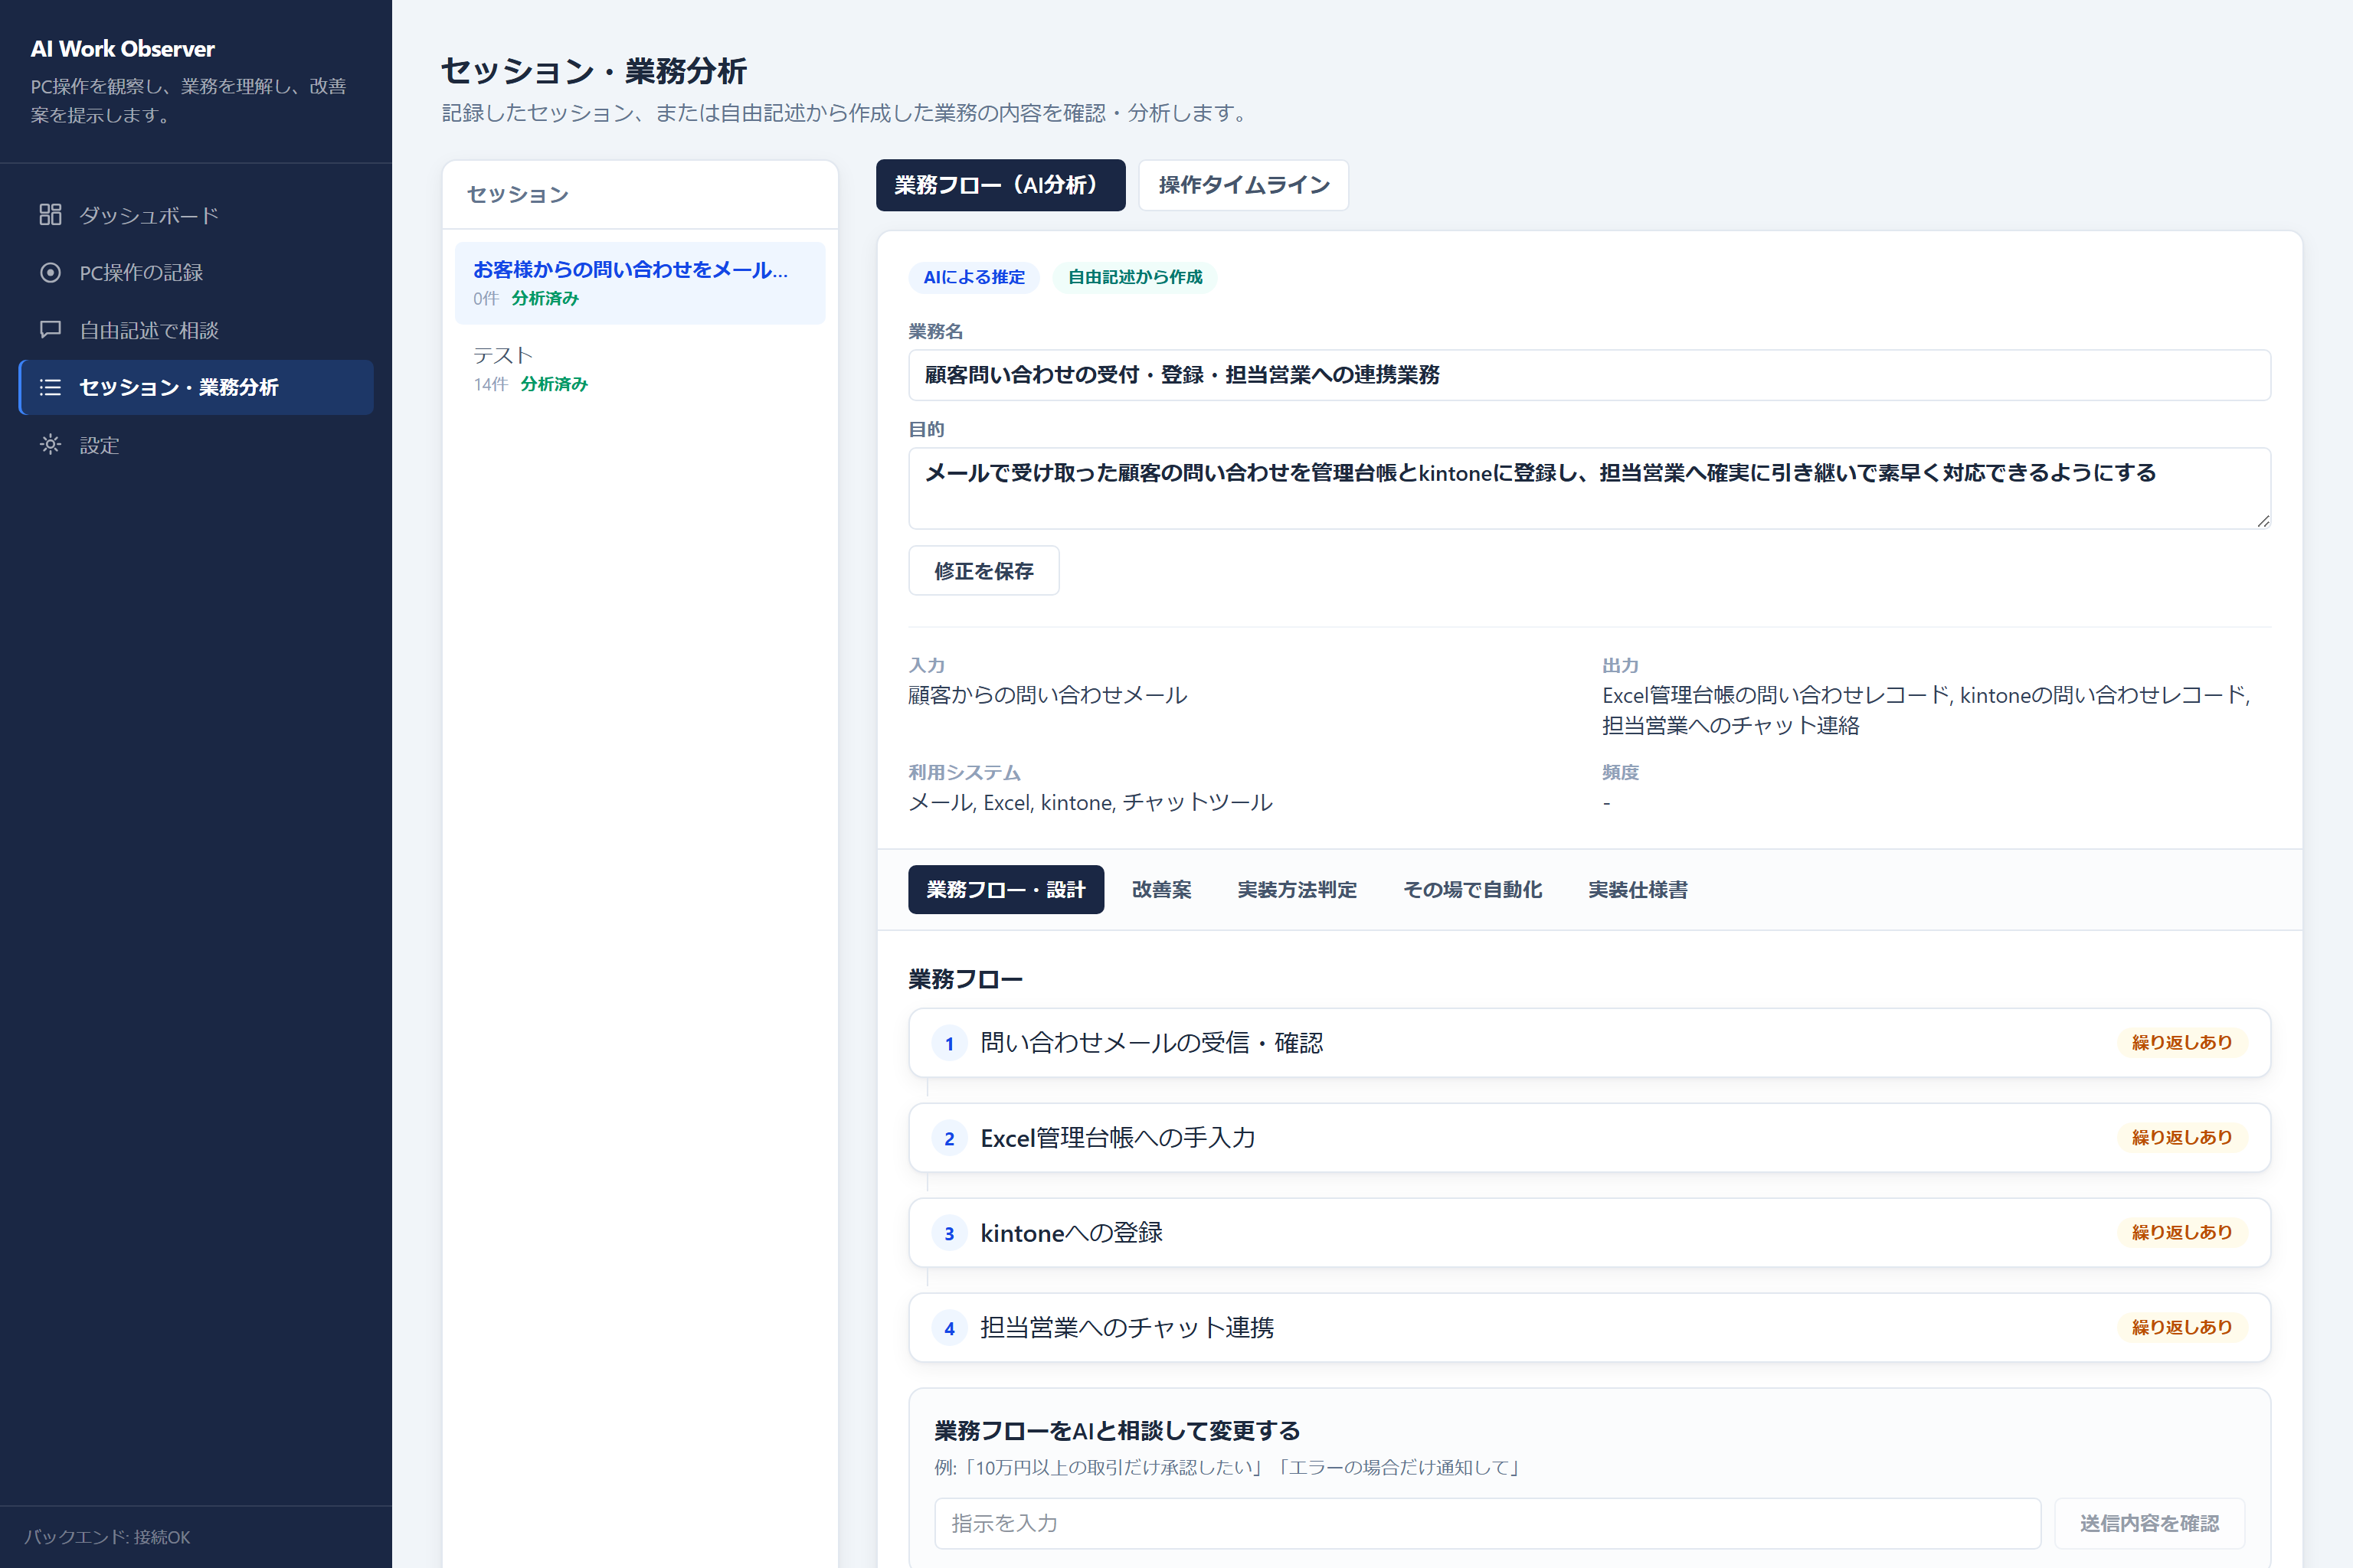Select the お客様からの問い合わせをメール… session
The image size is (2353, 1568).
640,283
